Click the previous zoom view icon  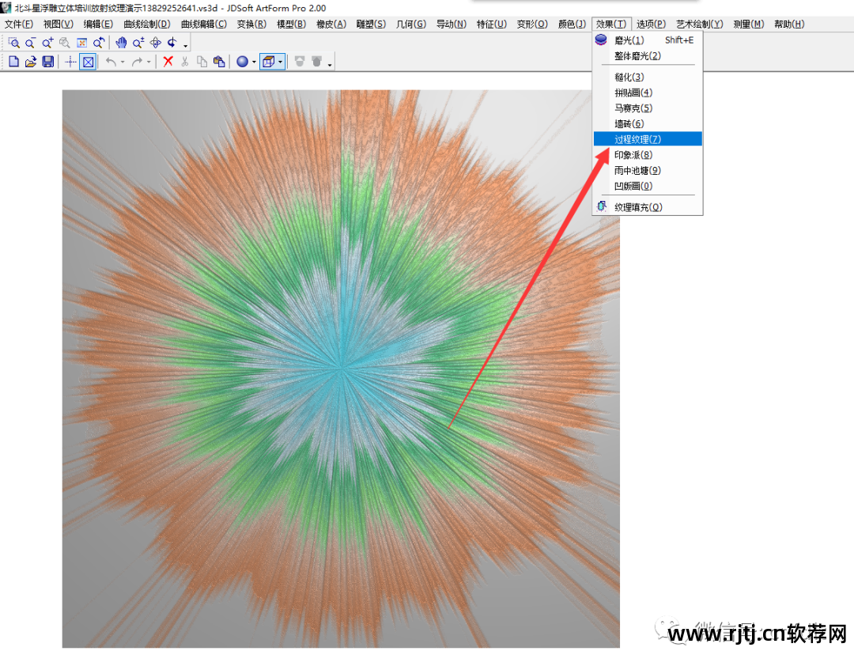(x=99, y=43)
